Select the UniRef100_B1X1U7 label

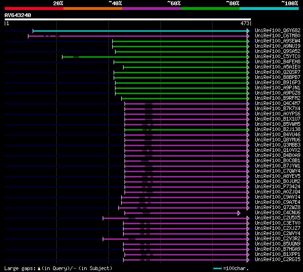click(x=277, y=119)
